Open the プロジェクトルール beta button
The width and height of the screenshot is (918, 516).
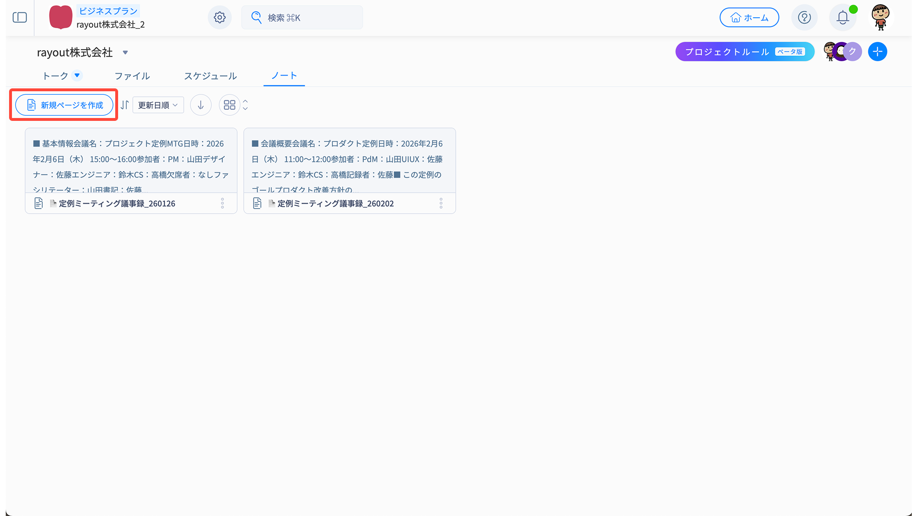tap(744, 52)
